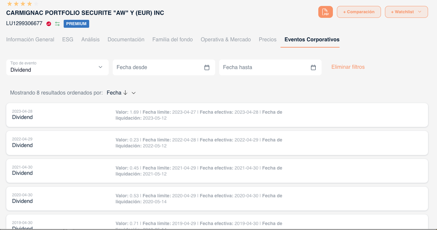Click the Valor 0.23 text
Viewport: 437px width, 230px height.
[x=127, y=140]
